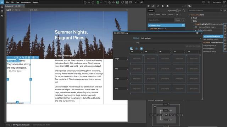Click the grid edit mode icon
Image resolution: width=227 pixels, height=127 pixels.
(131, 49)
